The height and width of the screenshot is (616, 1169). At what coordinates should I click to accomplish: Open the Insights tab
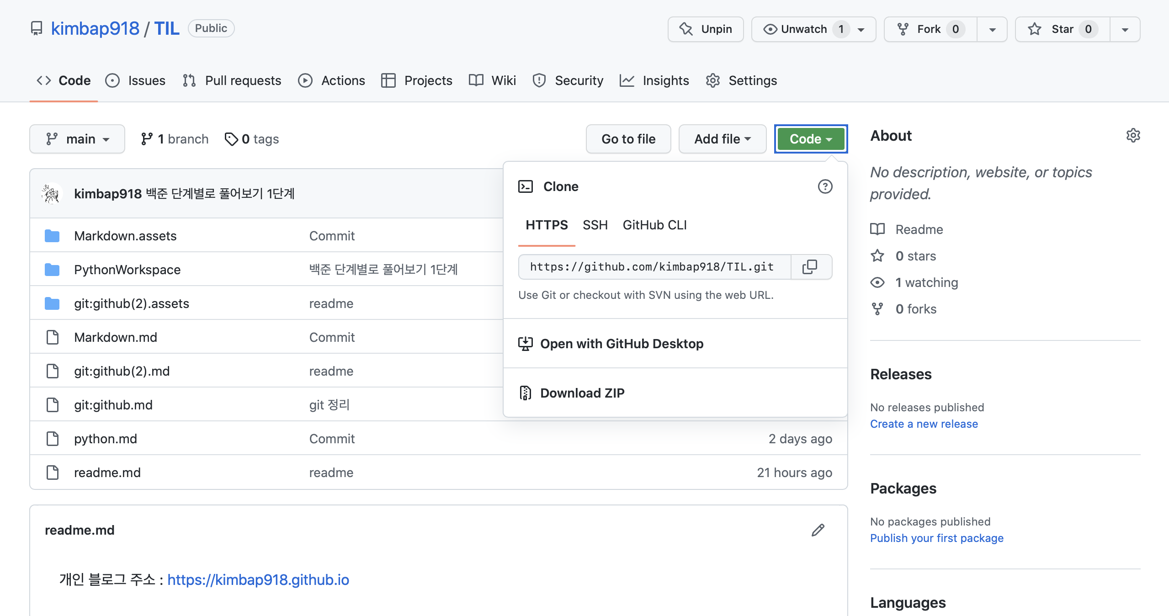pos(654,80)
